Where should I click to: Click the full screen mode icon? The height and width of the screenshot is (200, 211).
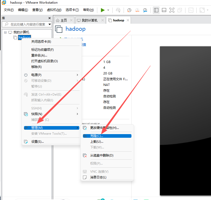tap(172, 10)
